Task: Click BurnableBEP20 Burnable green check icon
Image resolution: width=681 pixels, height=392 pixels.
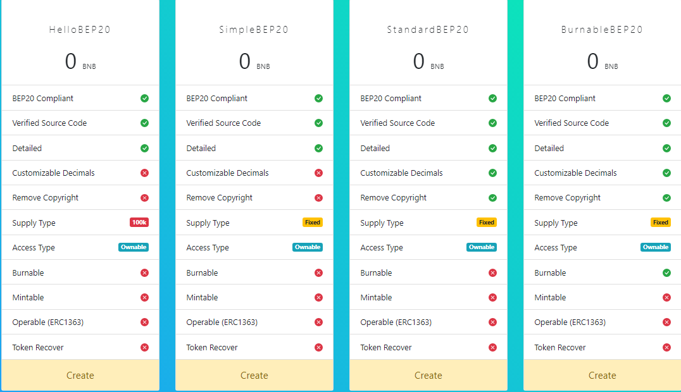Action: point(666,273)
